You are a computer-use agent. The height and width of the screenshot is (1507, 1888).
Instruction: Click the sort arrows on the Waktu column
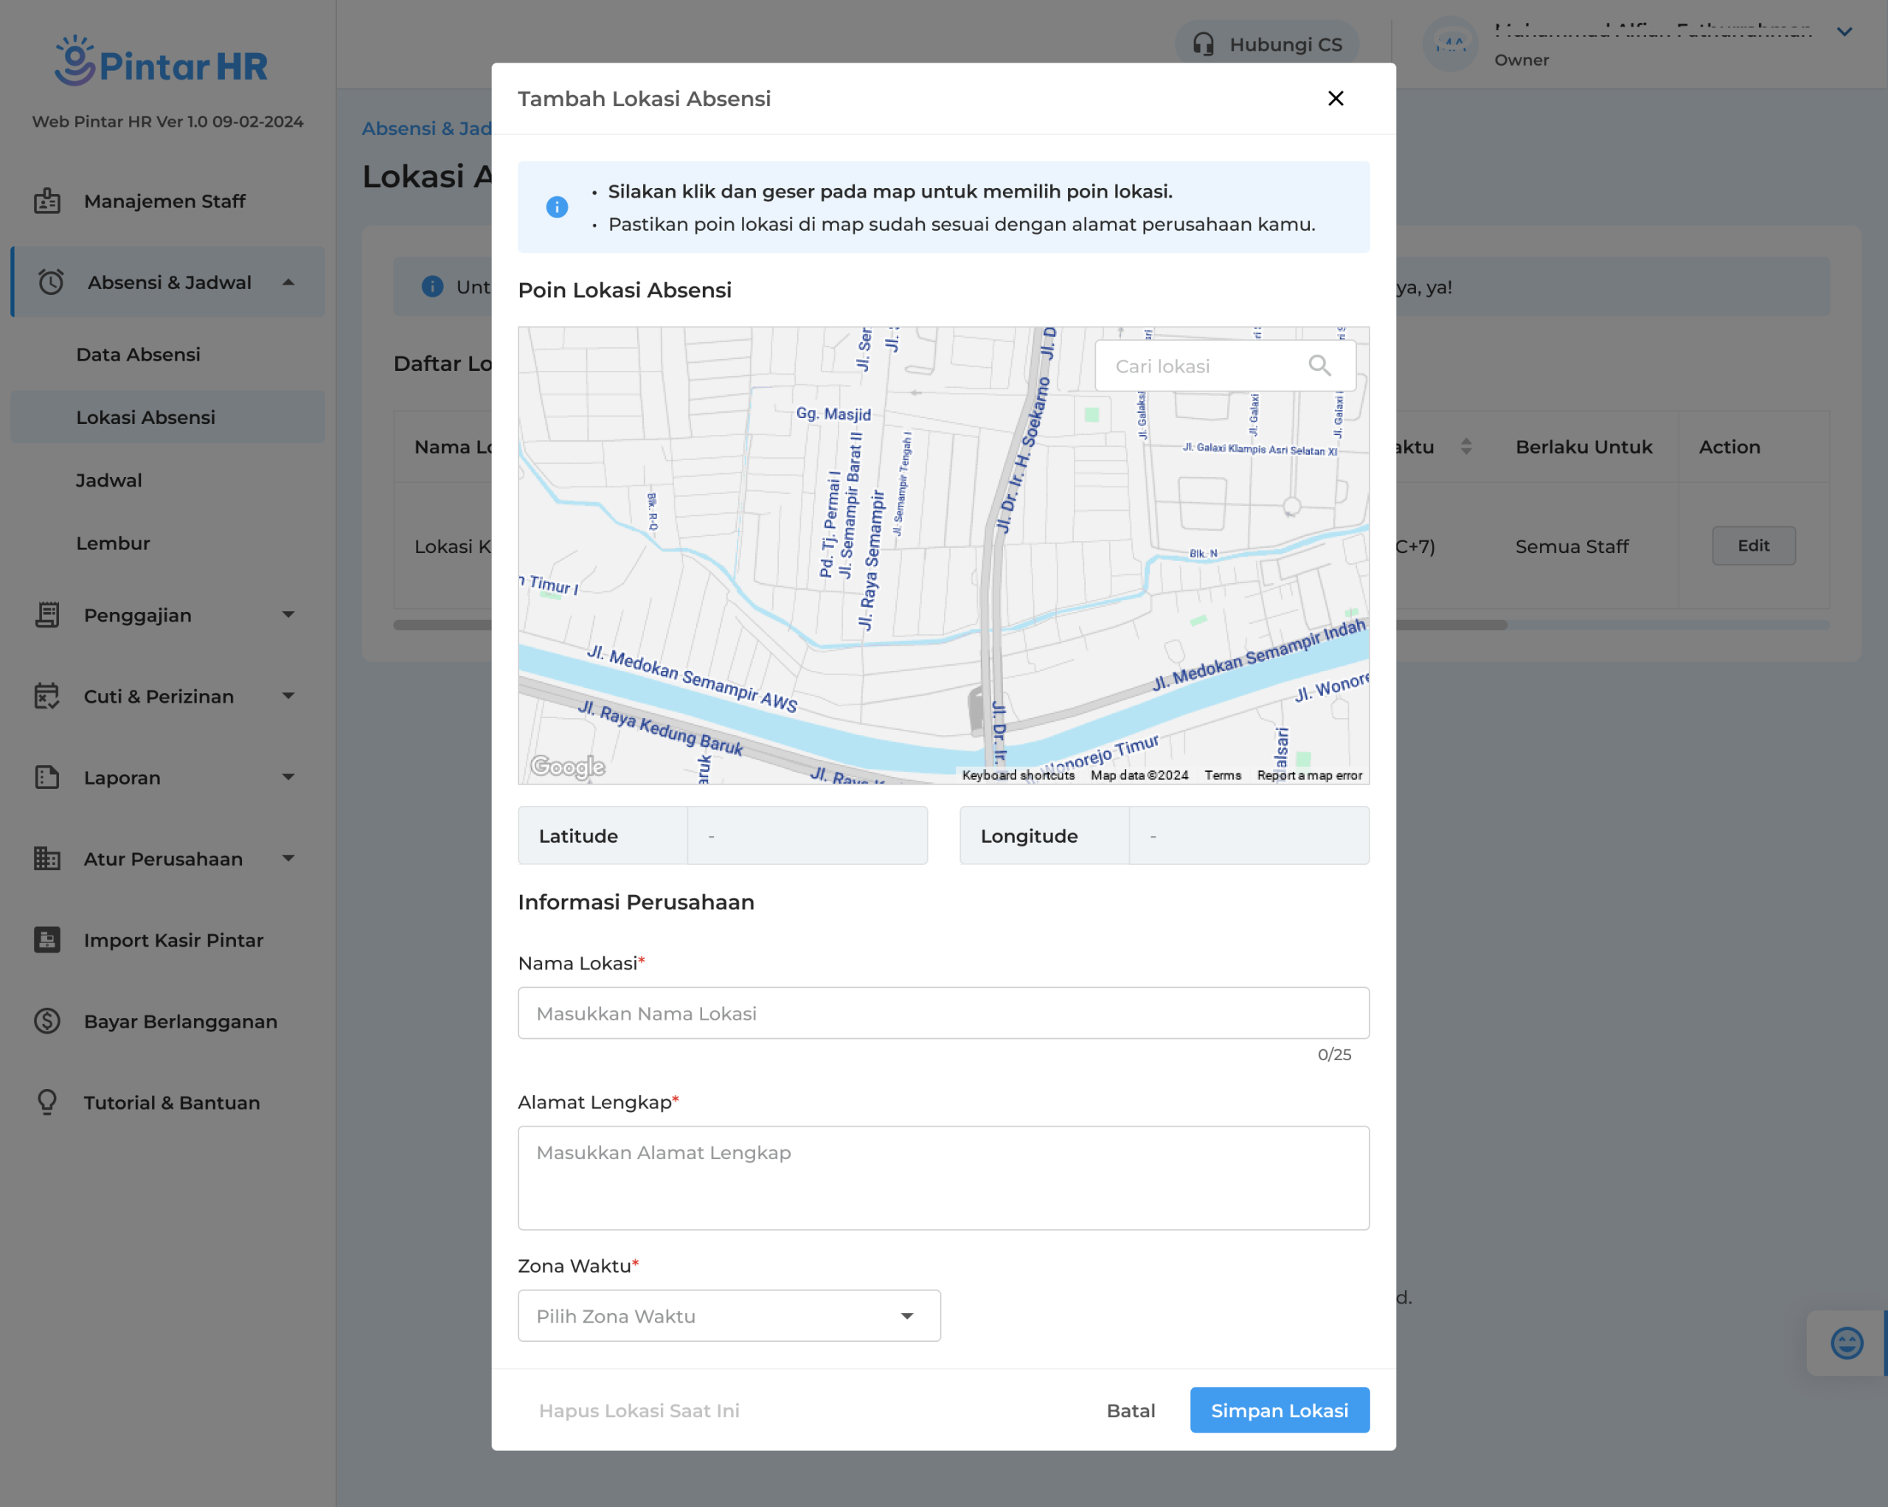click(x=1466, y=447)
